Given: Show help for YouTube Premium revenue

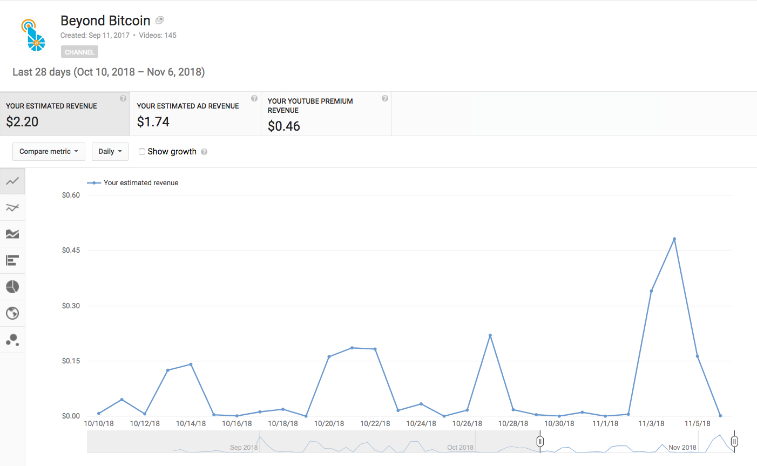Looking at the screenshot, I should tap(384, 98).
